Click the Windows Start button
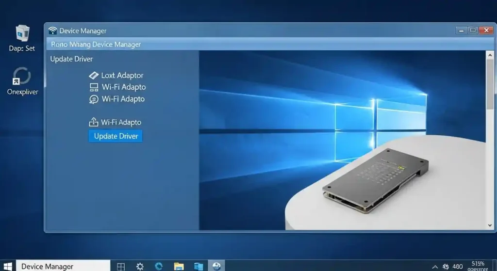The width and height of the screenshot is (497, 271). (x=8, y=266)
